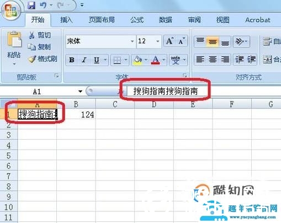Apply cell borders icon
The width and height of the screenshot is (281, 223).
click(x=117, y=60)
